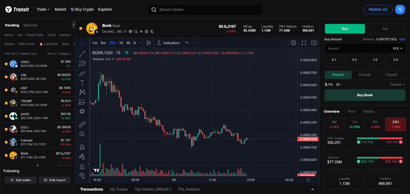Unstar TRUMP in the trending list
Screen dimensions: 410x194
[x=6, y=103]
